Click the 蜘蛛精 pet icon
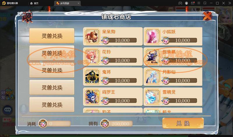This screenshot has height=137, width=233. click(152, 56)
